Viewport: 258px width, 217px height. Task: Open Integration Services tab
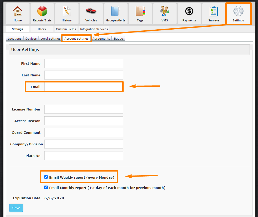(x=94, y=29)
